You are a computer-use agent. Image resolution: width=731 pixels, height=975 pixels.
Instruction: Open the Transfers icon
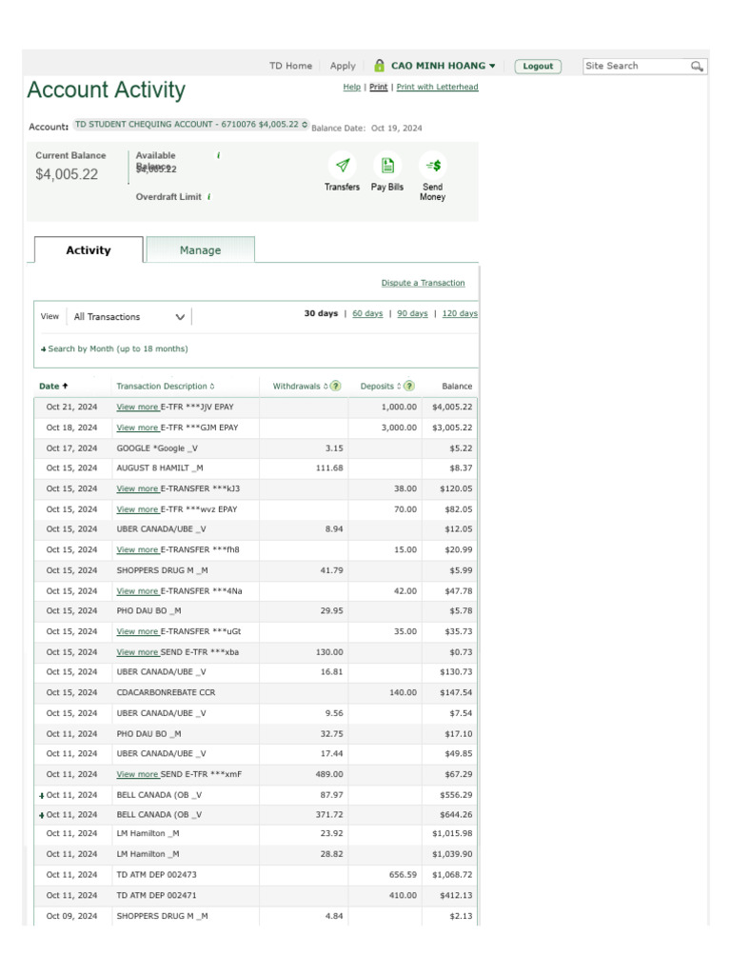tap(343, 165)
